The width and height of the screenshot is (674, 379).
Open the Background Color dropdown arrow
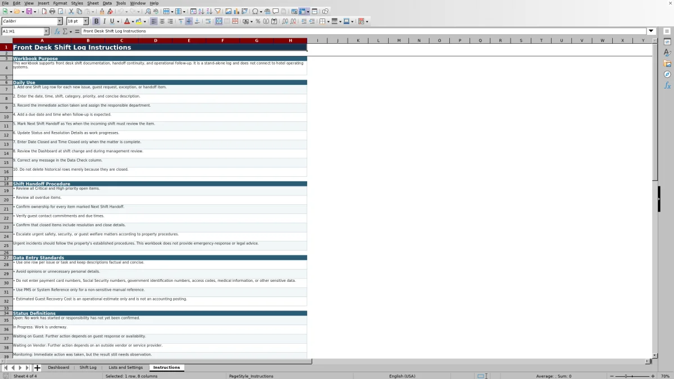point(145,21)
